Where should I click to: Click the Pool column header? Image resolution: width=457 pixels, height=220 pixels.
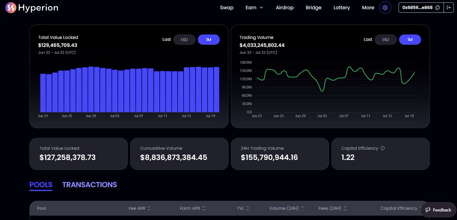click(x=42, y=208)
